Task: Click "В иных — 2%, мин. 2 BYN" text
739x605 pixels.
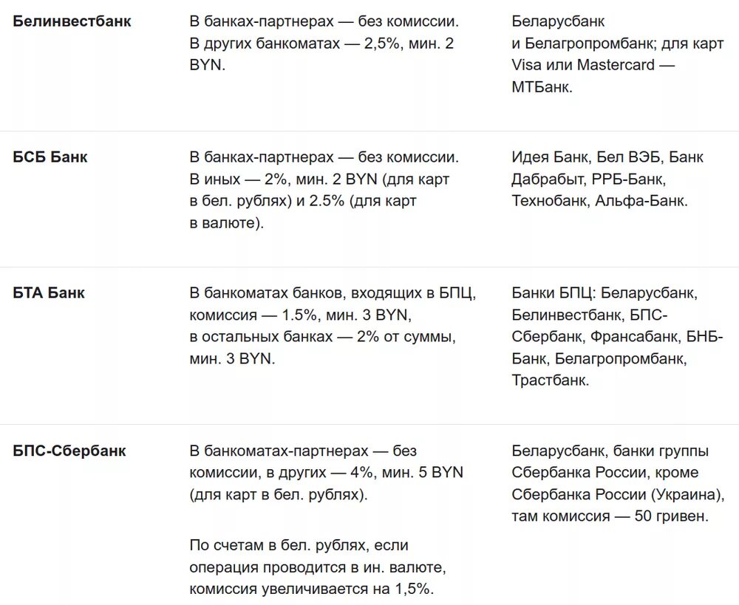Action: pyautogui.click(x=284, y=179)
